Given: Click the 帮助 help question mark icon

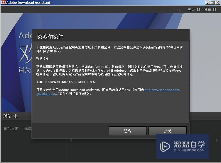Looking at the screenshot, I should [x=198, y=9].
